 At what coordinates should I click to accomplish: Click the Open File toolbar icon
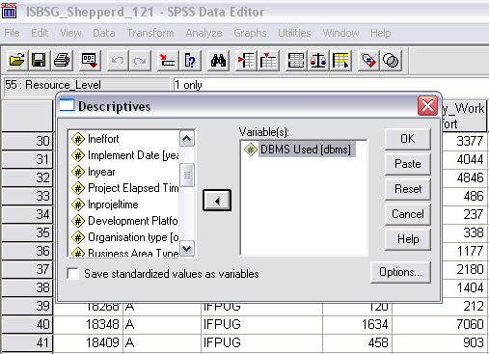click(17, 60)
